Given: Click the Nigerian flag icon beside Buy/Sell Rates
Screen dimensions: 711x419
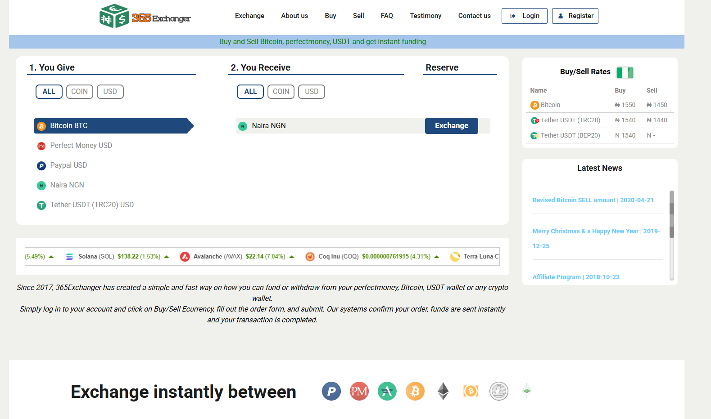Looking at the screenshot, I should 625,72.
